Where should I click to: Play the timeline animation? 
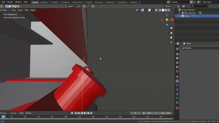pyautogui.click(x=85, y=113)
